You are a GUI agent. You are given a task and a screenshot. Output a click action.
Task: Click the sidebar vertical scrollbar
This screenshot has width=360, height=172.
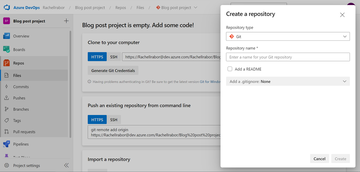70,84
